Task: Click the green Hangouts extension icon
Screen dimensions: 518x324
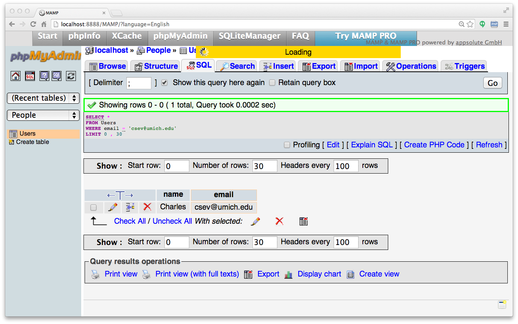Action: tap(482, 24)
